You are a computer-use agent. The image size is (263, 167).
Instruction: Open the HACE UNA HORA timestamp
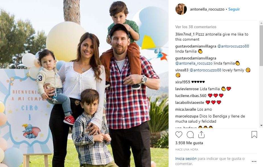(187, 149)
